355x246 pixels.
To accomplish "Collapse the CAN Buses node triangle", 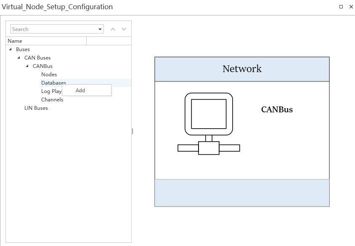I will point(19,58).
